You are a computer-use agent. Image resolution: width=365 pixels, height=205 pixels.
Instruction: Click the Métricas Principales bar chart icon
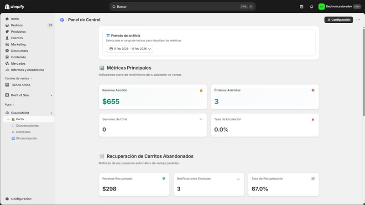102,68
